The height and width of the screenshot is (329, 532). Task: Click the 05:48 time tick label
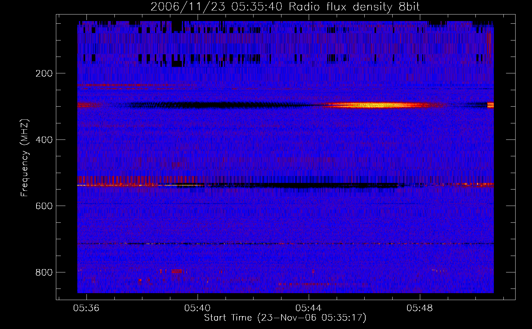(x=420, y=308)
